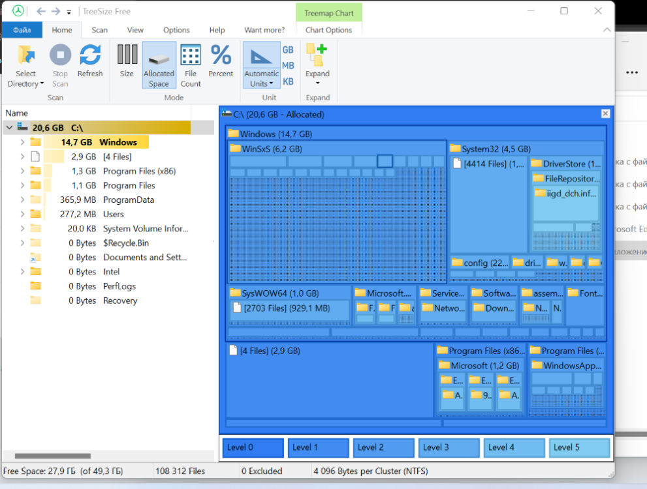
Task: Click the Level 5 color swatch
Action: tap(579, 447)
